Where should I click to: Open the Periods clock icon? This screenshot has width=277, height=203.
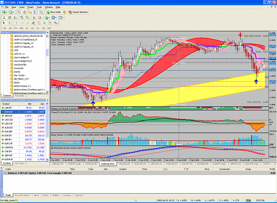(53, 17)
